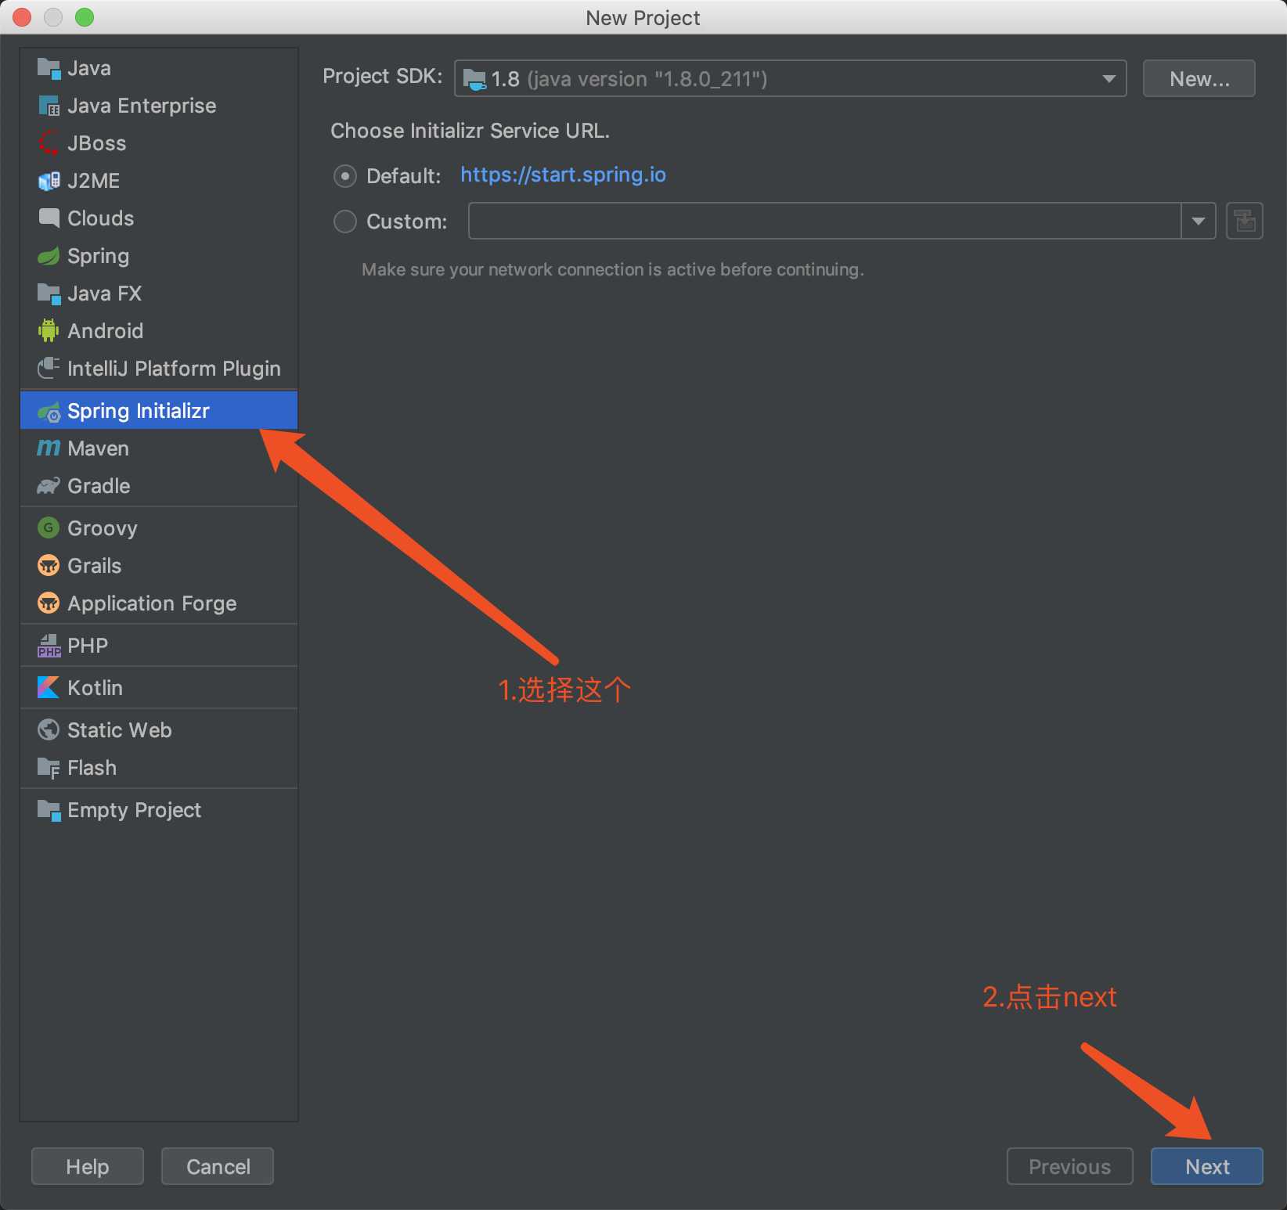This screenshot has height=1210, width=1287.
Task: Click the Clouds speech-bubble icon
Action: coord(49,218)
